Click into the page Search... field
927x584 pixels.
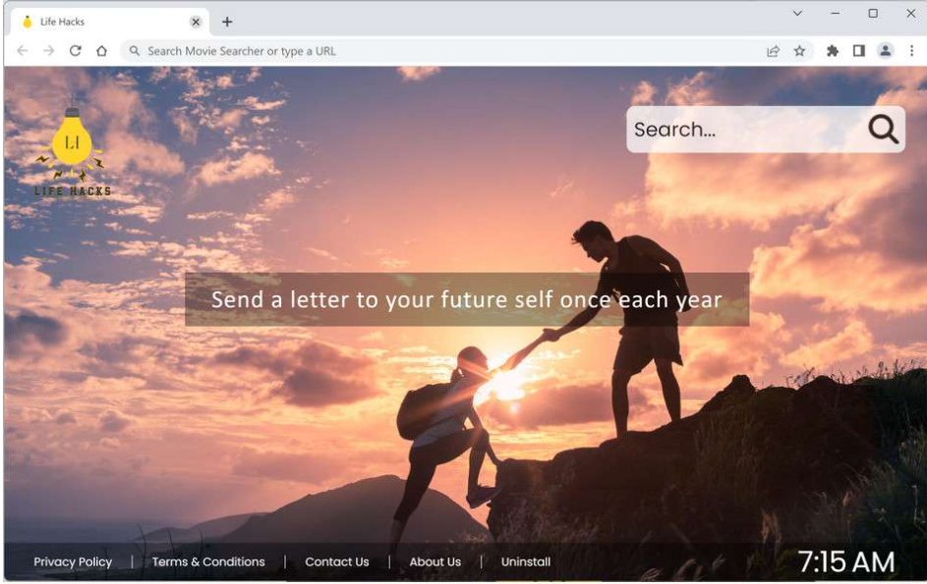[746, 130]
